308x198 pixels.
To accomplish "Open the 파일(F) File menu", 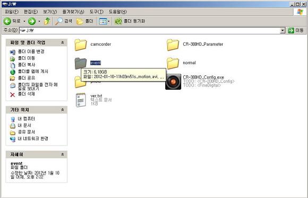I will pyautogui.click(x=12, y=12).
